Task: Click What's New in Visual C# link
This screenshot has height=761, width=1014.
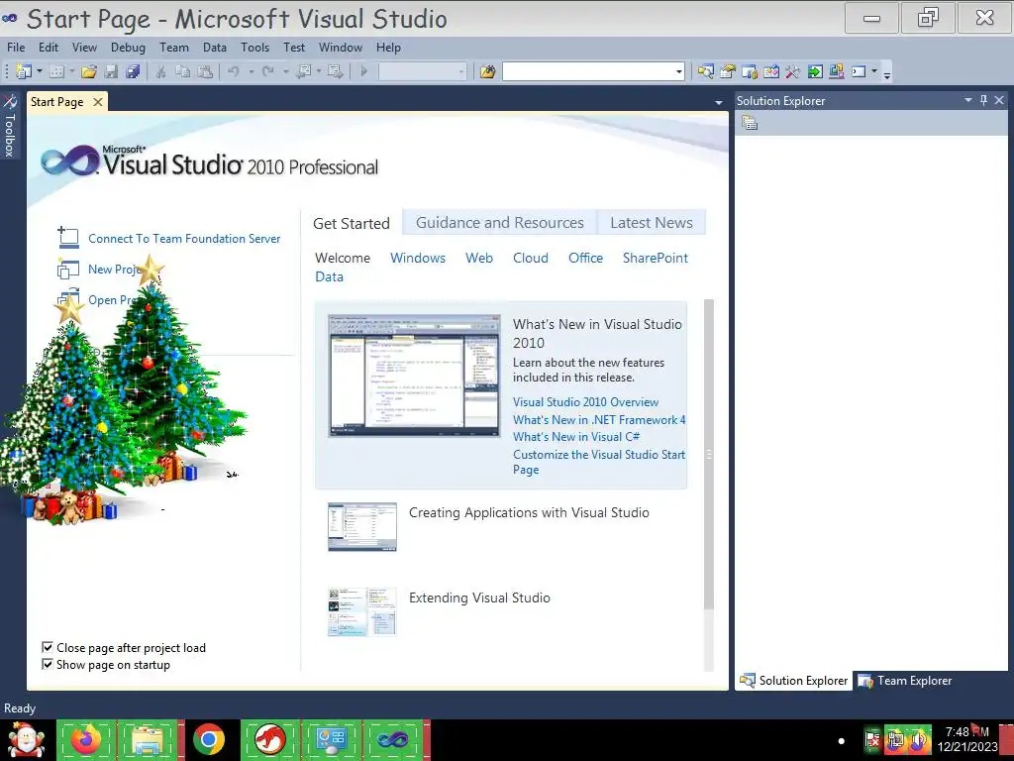Action: pos(576,437)
